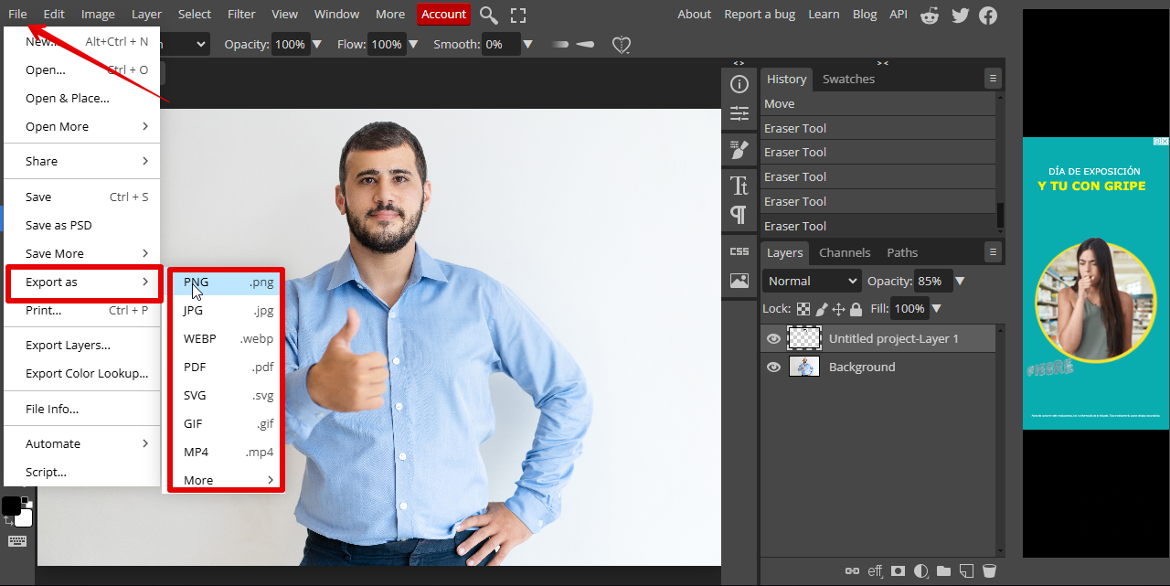The height and width of the screenshot is (586, 1170).
Task: Open the Blog link
Action: pos(865,14)
